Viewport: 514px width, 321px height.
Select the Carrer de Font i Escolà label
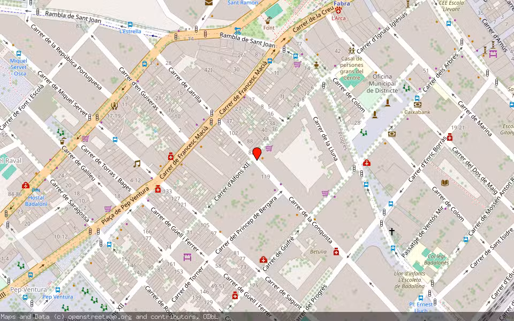(x=22, y=107)
